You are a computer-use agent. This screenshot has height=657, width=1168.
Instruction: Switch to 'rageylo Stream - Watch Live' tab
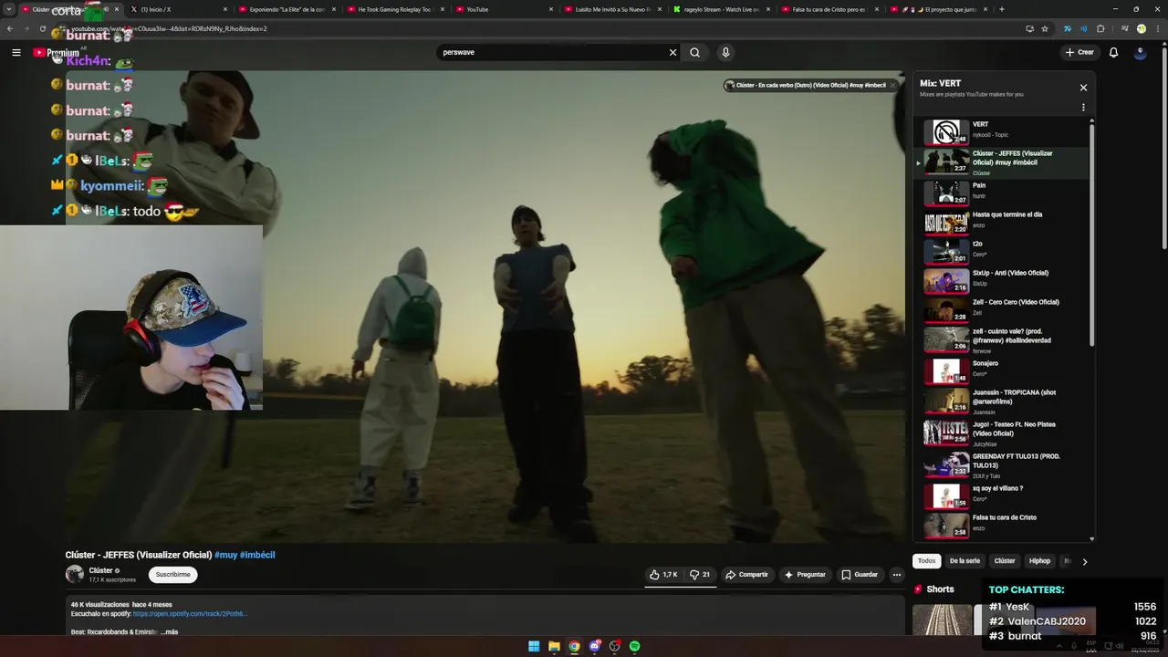click(720, 9)
